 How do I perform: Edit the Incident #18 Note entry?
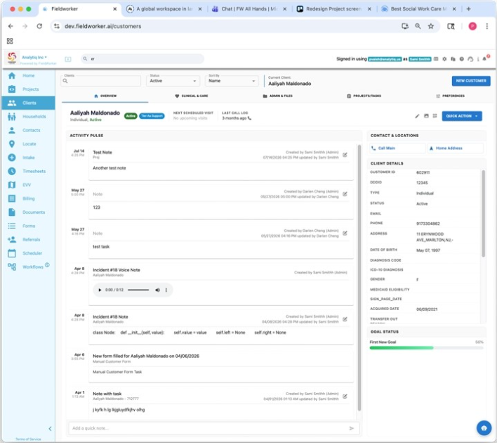[345, 319]
